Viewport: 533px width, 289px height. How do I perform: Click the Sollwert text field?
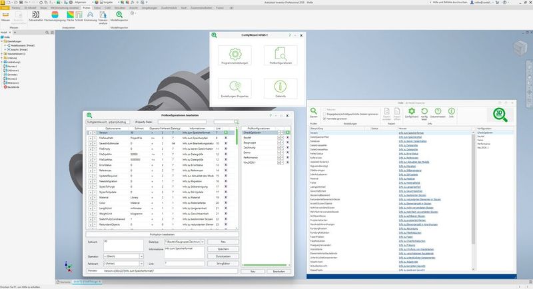[123, 245]
